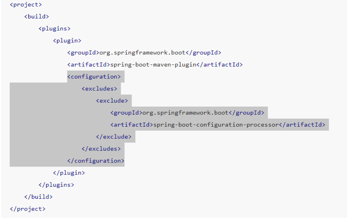
Task: Click the opening <exclude> tag
Action: pos(112,101)
